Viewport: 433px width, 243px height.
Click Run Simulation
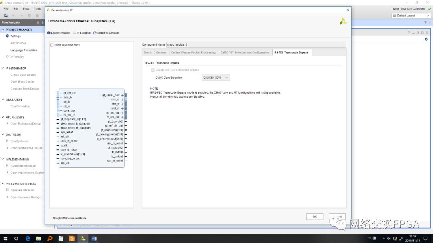pyautogui.click(x=20, y=106)
